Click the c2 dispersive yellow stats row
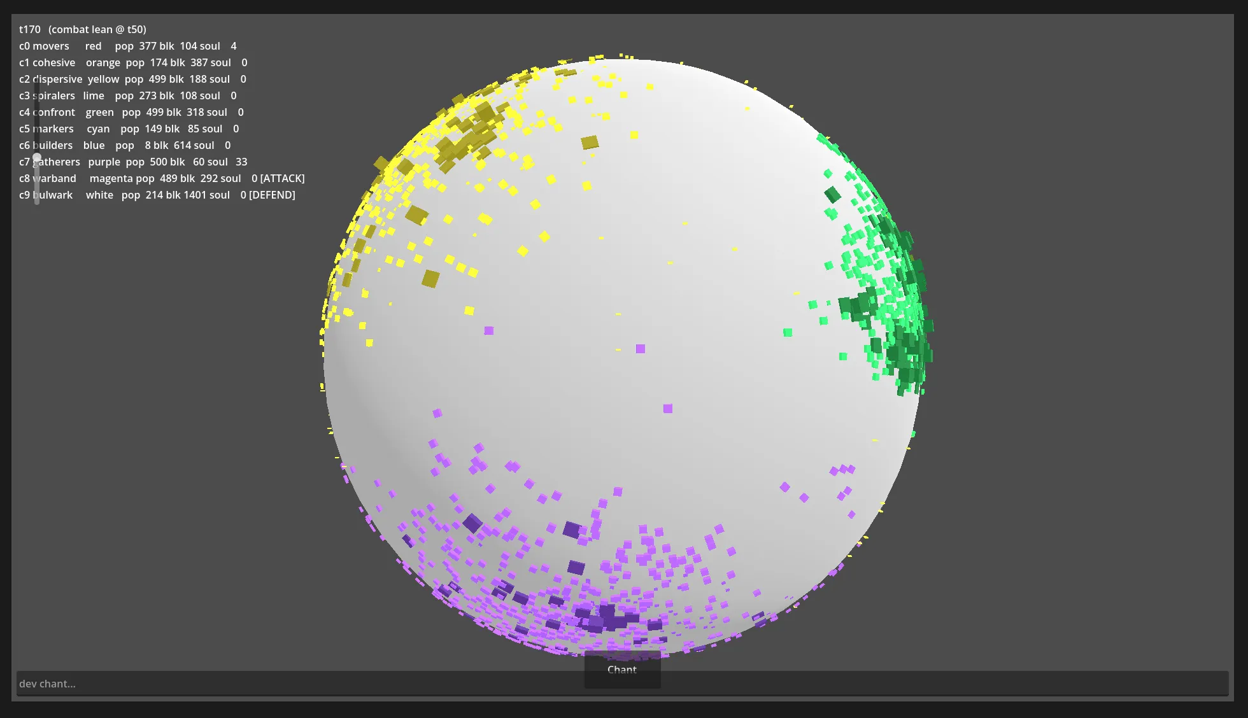The width and height of the screenshot is (1248, 718). click(x=132, y=79)
